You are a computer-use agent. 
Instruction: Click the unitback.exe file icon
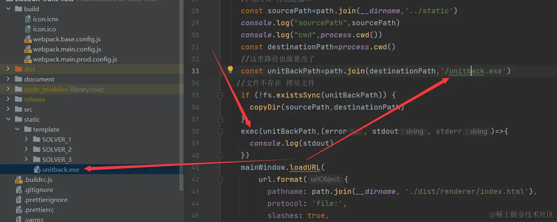37,169
